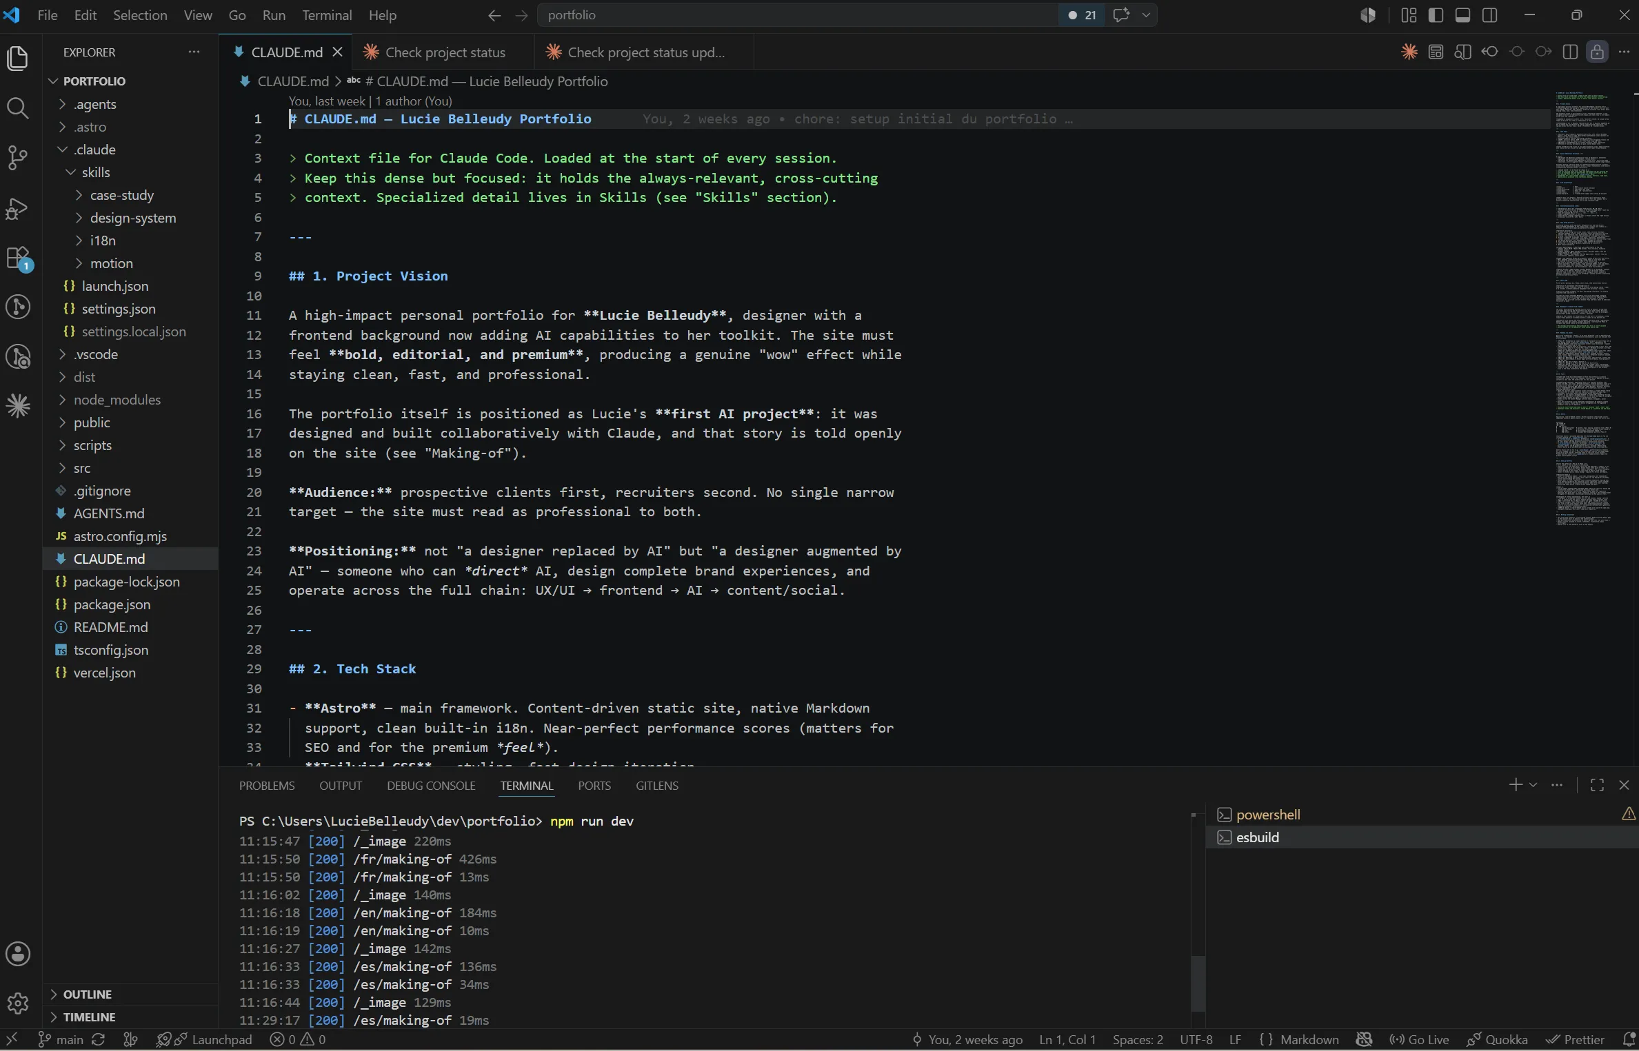Viewport: 1639px width, 1051px height.
Task: Toggle the primary side bar visibility
Action: 1436,15
